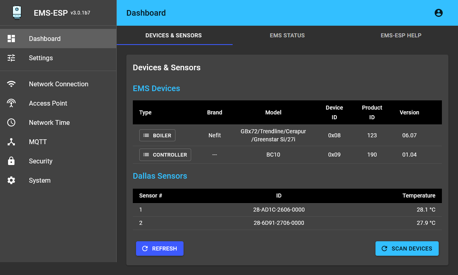Click the MQTT hub icon
The width and height of the screenshot is (458, 275).
11,142
